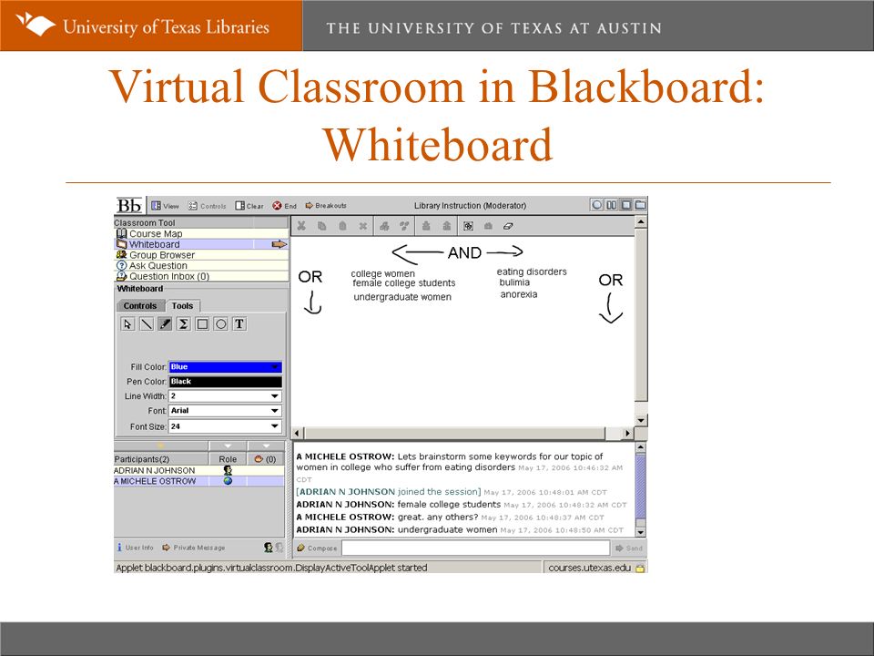Click the whiteboard horizontal scrollbar right arrow
The width and height of the screenshot is (874, 656).
[x=627, y=434]
